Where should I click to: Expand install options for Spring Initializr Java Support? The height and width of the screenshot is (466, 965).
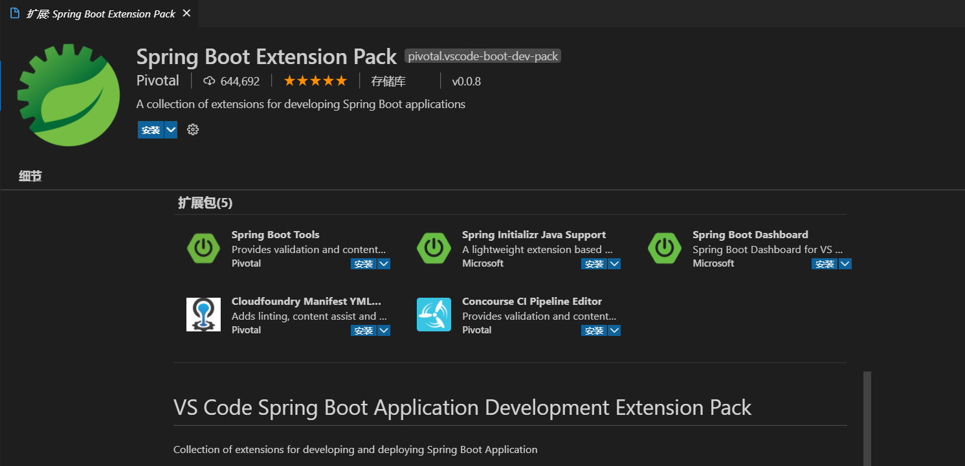tap(614, 264)
